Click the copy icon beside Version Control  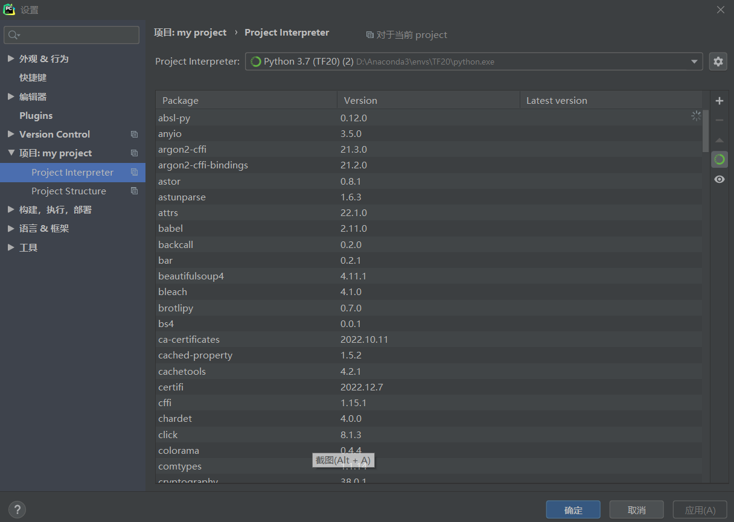[134, 135]
